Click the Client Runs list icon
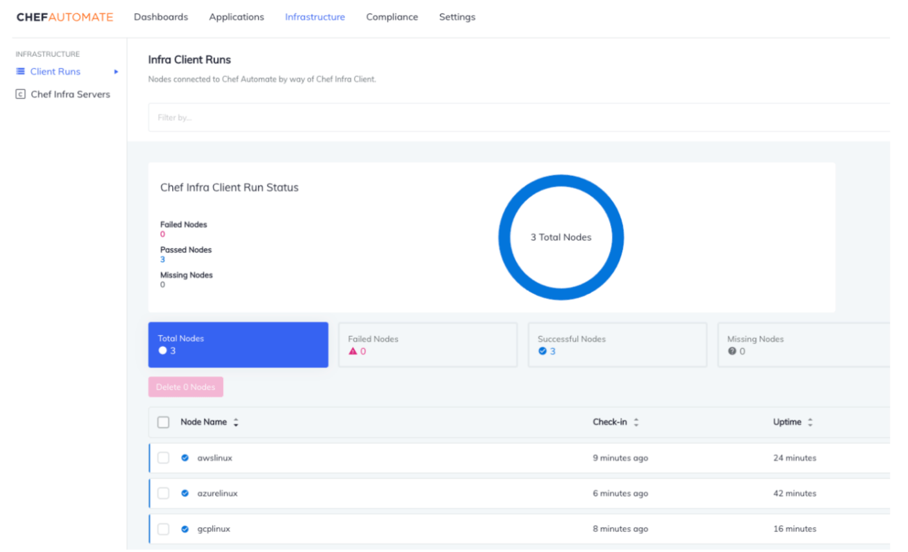The height and width of the screenshot is (552, 908). point(21,72)
